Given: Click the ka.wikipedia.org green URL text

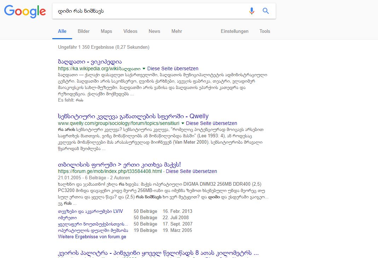Looking at the screenshot, I should point(99,68).
